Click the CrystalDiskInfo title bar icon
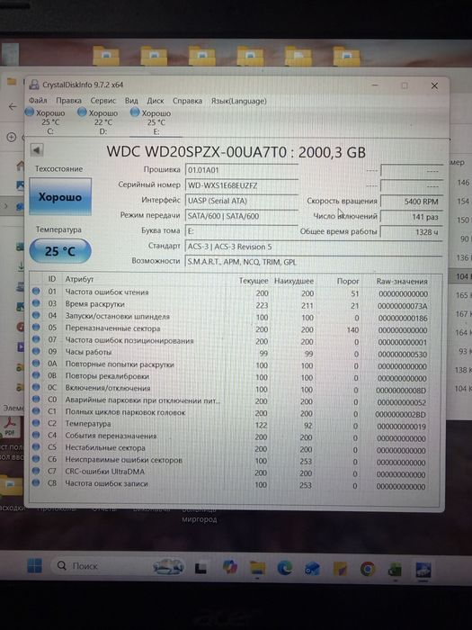Image resolution: width=472 pixels, height=630 pixels. tap(34, 85)
